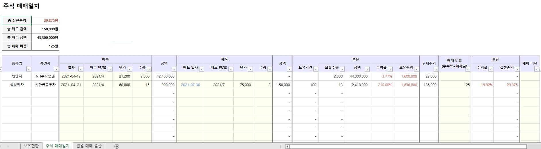
Task: Select the 삼성전자 stock name cell
Action: point(17,85)
